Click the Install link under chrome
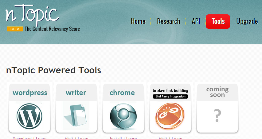 [x=116, y=138]
